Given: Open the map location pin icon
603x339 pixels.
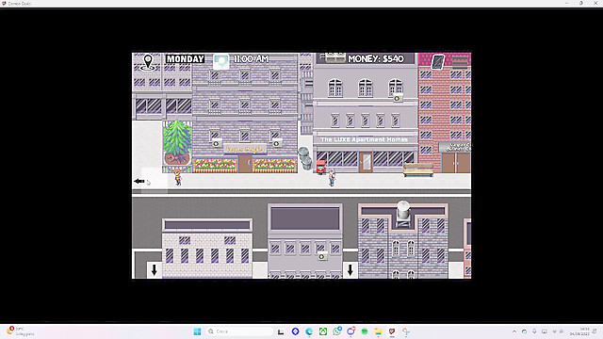Looking at the screenshot, I should pyautogui.click(x=148, y=62).
